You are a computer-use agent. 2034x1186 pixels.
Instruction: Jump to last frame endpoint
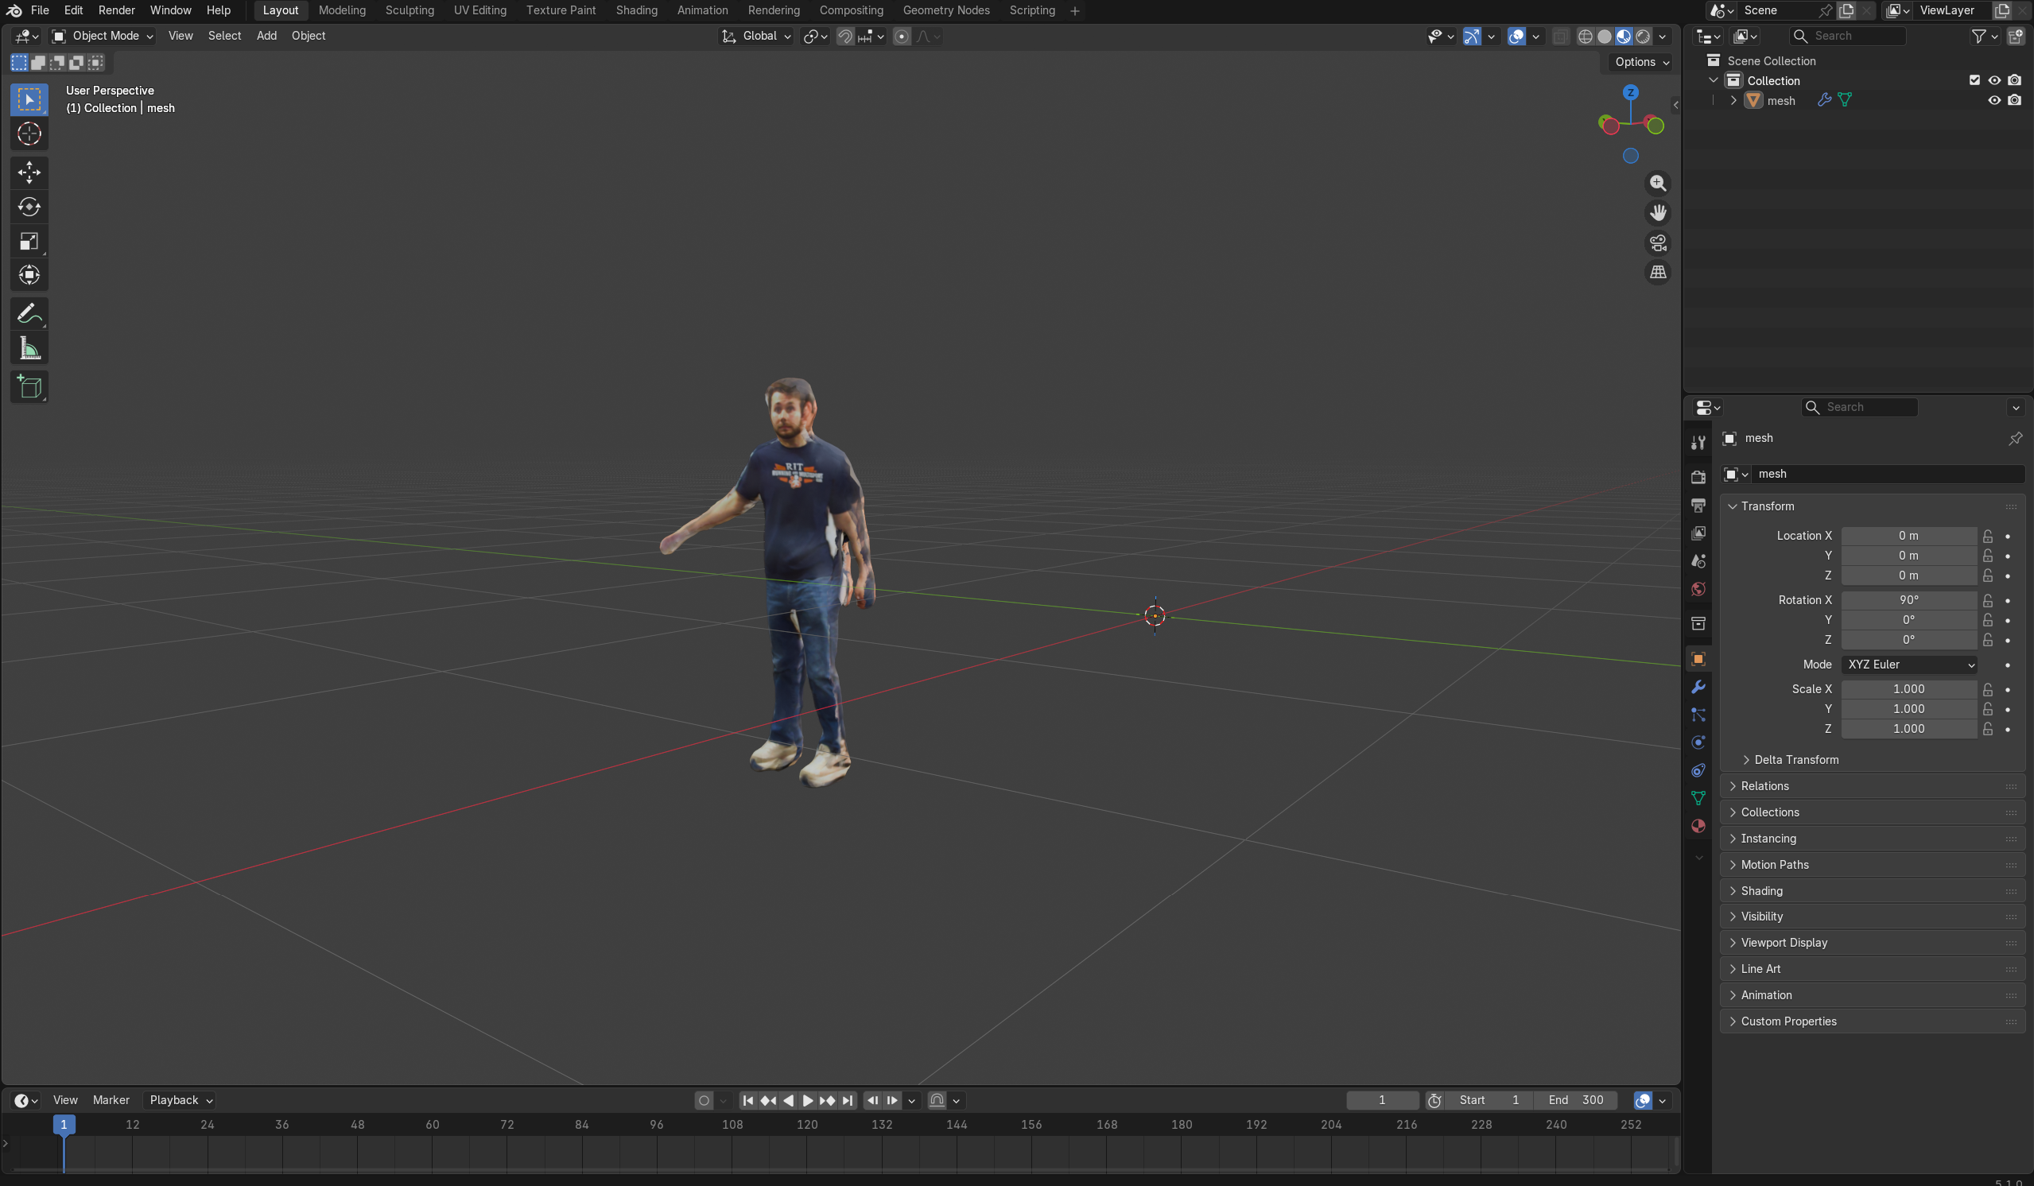[x=847, y=1100]
